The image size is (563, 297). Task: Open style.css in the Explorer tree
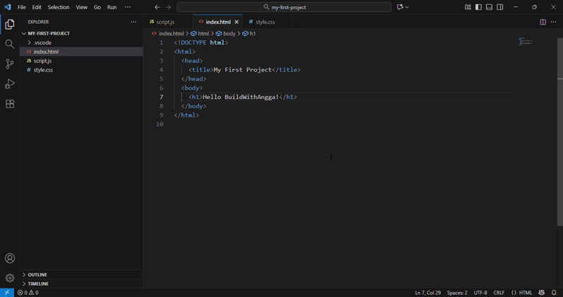(x=82, y=70)
